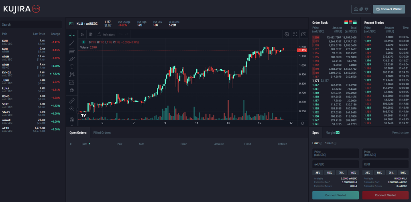The height and width of the screenshot is (202, 411).
Task: Take a chart snapshot with camera icon
Action: coord(303,34)
